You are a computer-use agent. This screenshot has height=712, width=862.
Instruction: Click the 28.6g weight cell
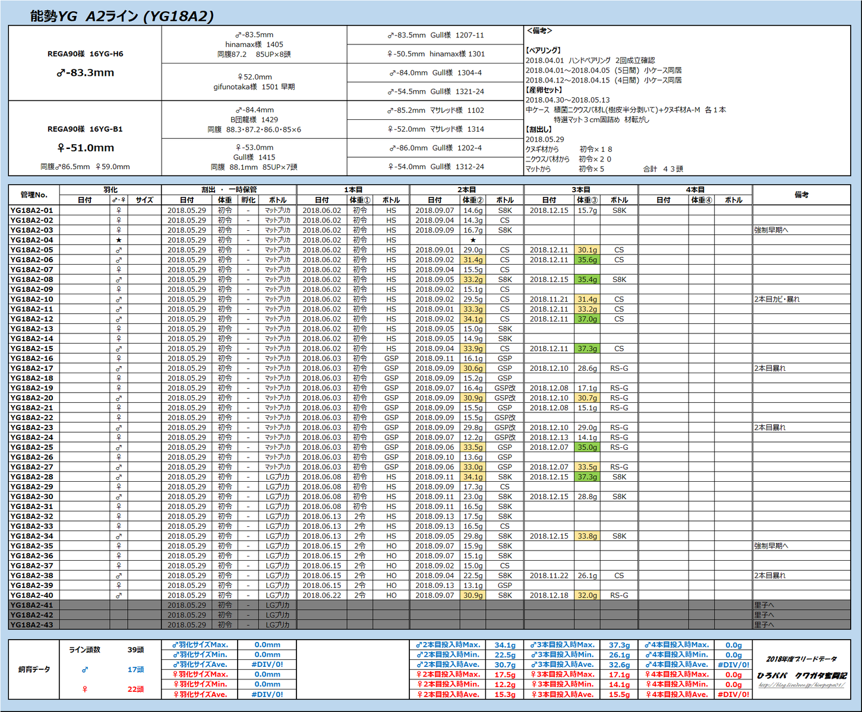(588, 368)
